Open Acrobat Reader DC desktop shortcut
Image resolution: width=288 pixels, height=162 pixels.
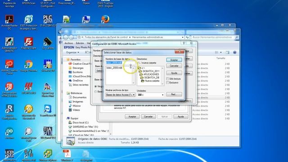(x=9, y=22)
